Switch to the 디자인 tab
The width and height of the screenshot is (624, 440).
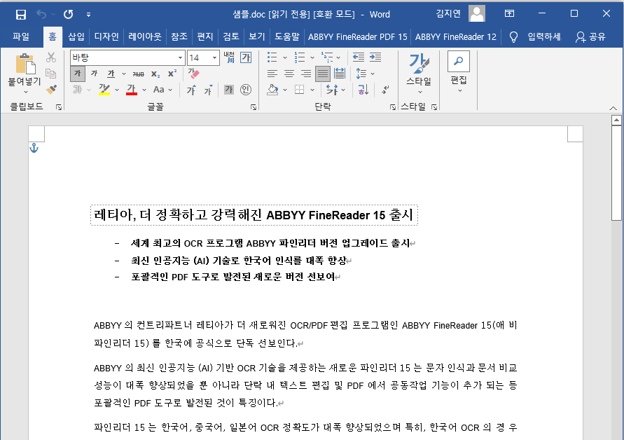[x=106, y=36]
